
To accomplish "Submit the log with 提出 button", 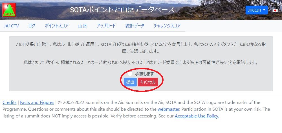I will [x=130, y=82].
